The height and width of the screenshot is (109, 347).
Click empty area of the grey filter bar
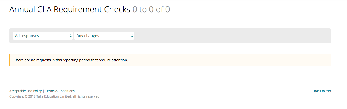[232, 36]
